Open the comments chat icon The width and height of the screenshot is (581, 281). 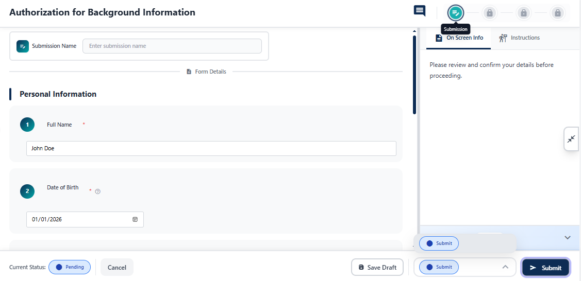[x=420, y=11]
